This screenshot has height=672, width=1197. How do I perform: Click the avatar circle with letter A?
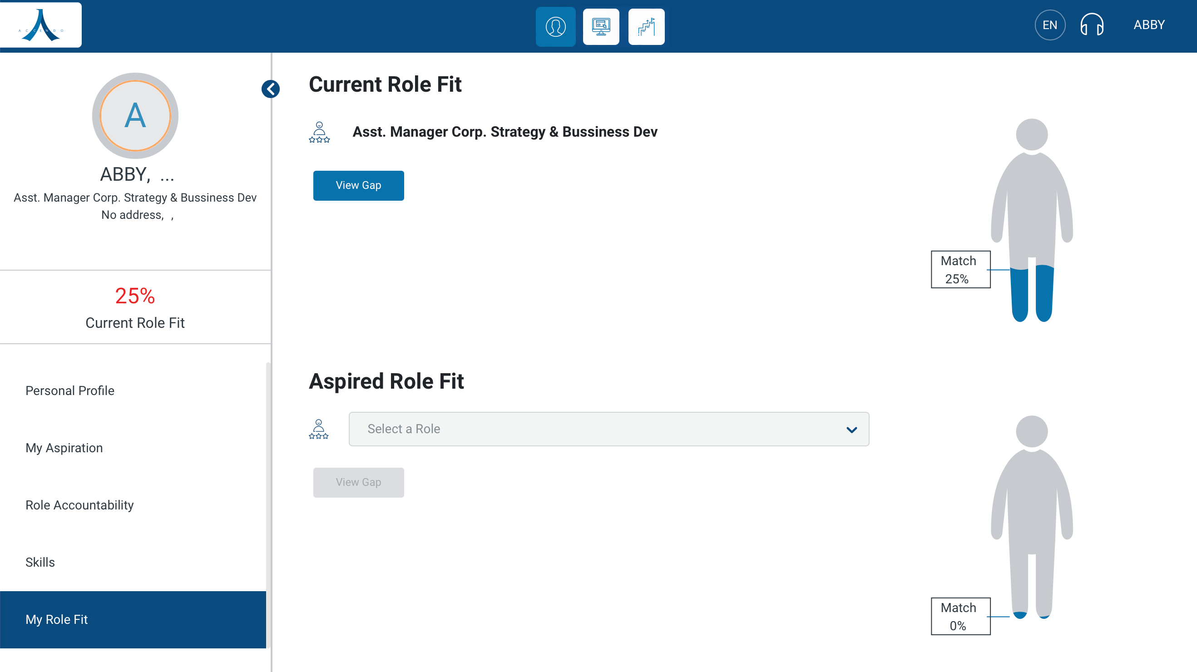[135, 116]
